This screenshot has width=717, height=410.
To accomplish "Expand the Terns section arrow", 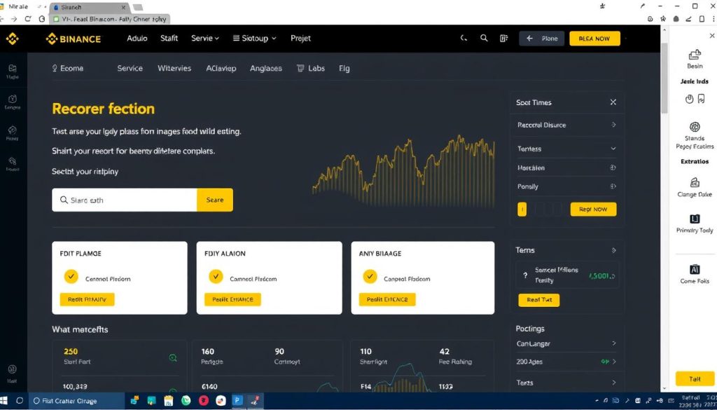I will [613, 250].
